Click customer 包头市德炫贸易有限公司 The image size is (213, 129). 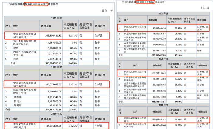[x=135, y=51]
